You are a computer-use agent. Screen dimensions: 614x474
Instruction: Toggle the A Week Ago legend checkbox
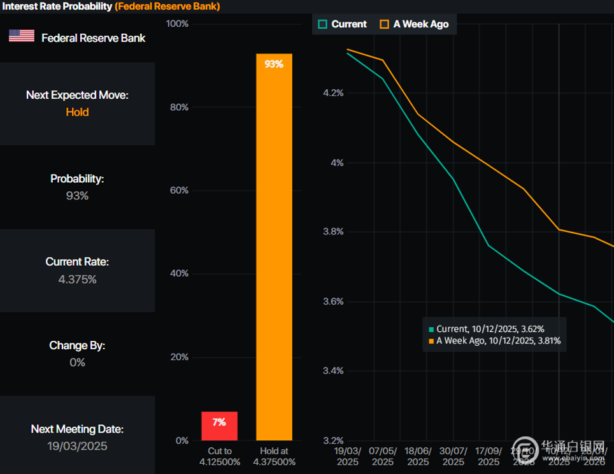pyautogui.click(x=385, y=24)
